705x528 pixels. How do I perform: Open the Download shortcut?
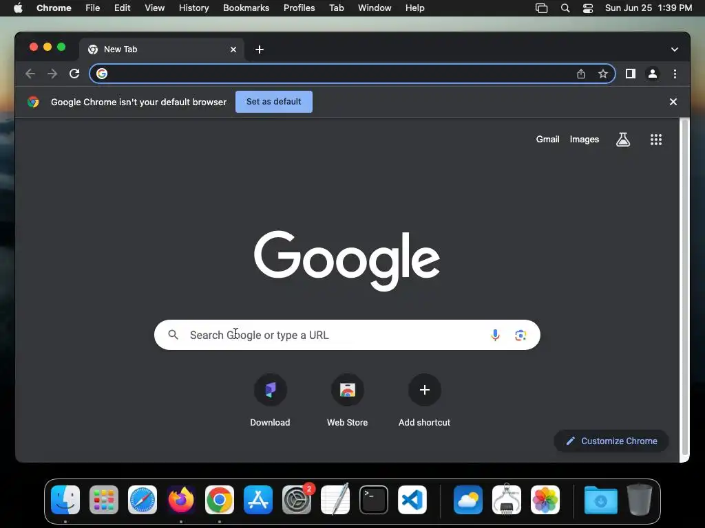(x=270, y=400)
